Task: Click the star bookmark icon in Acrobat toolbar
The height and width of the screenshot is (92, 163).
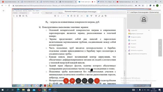Action: [x=17, y=16]
